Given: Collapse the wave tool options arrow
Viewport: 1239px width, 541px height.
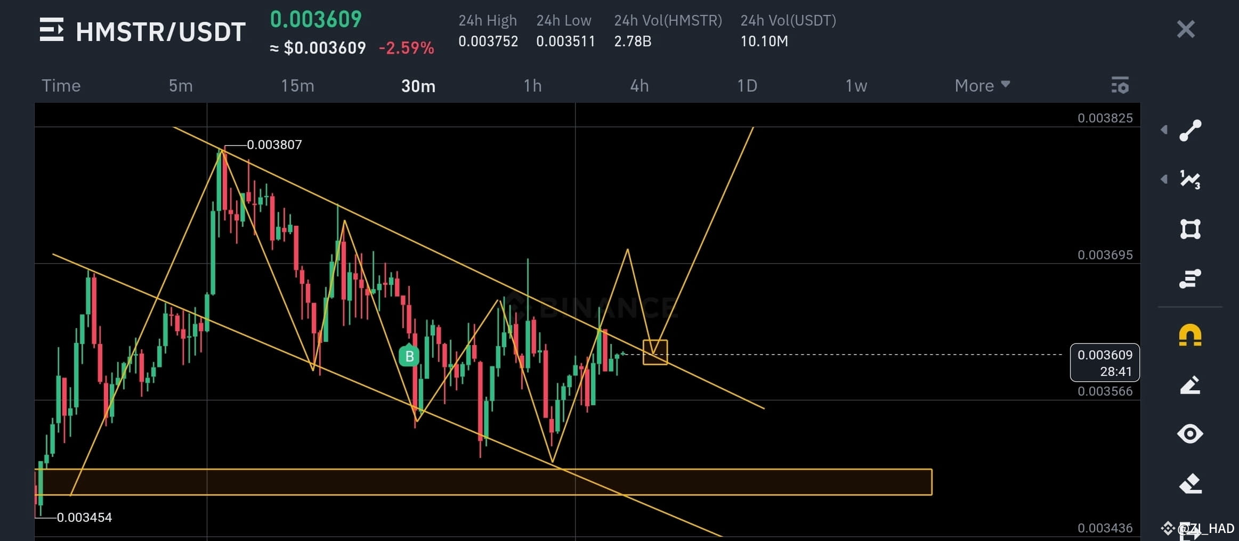Looking at the screenshot, I should pos(1164,180).
